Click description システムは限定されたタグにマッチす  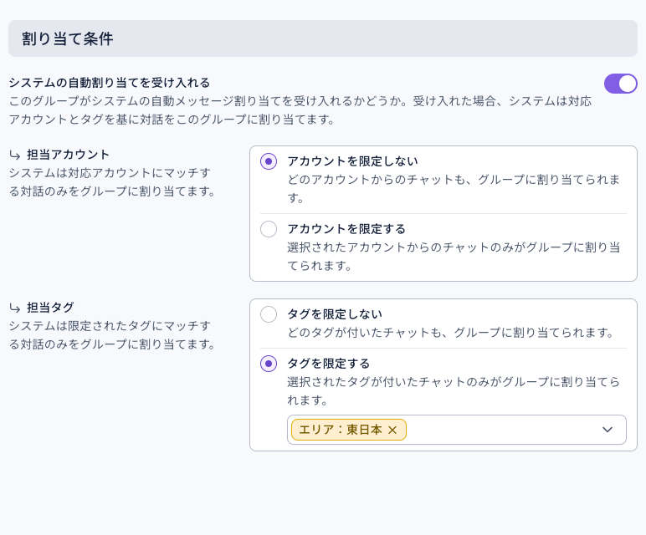(112, 335)
